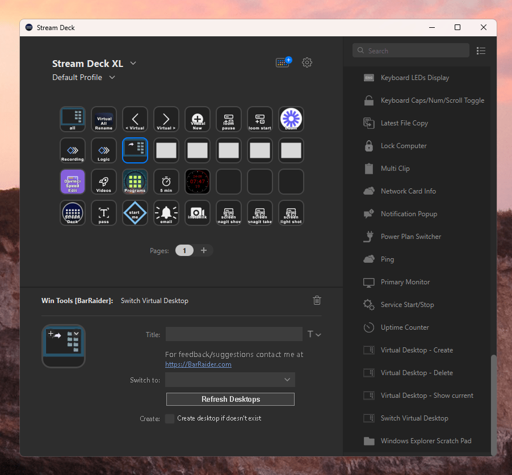Expand the Default Profile dropdown
The height and width of the screenshot is (475, 512).
[112, 77]
